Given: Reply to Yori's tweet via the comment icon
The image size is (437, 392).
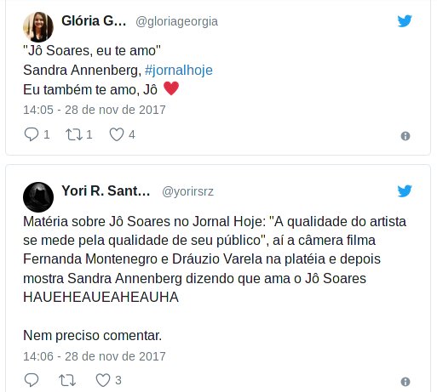Looking at the screenshot, I should pyautogui.click(x=32, y=380).
